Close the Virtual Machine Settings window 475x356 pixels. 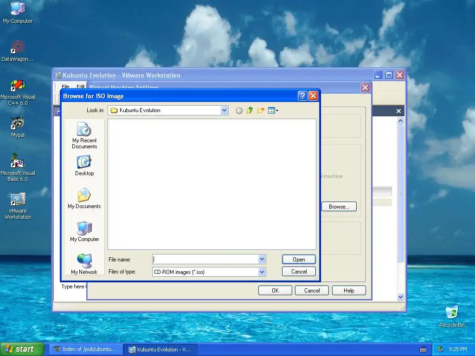pos(366,88)
